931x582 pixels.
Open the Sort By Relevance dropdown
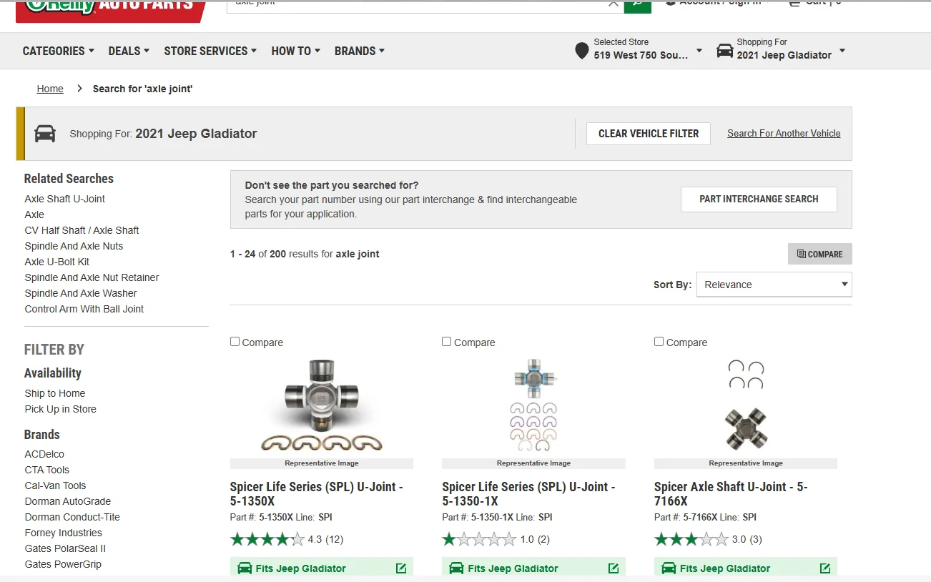coord(774,285)
